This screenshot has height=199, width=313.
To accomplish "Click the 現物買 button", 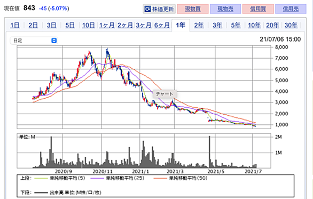I will tap(193, 9).
